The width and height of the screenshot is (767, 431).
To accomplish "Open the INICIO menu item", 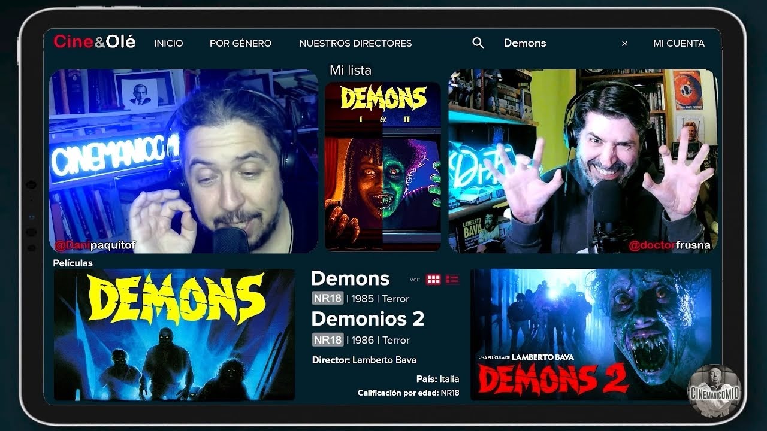I will point(168,43).
